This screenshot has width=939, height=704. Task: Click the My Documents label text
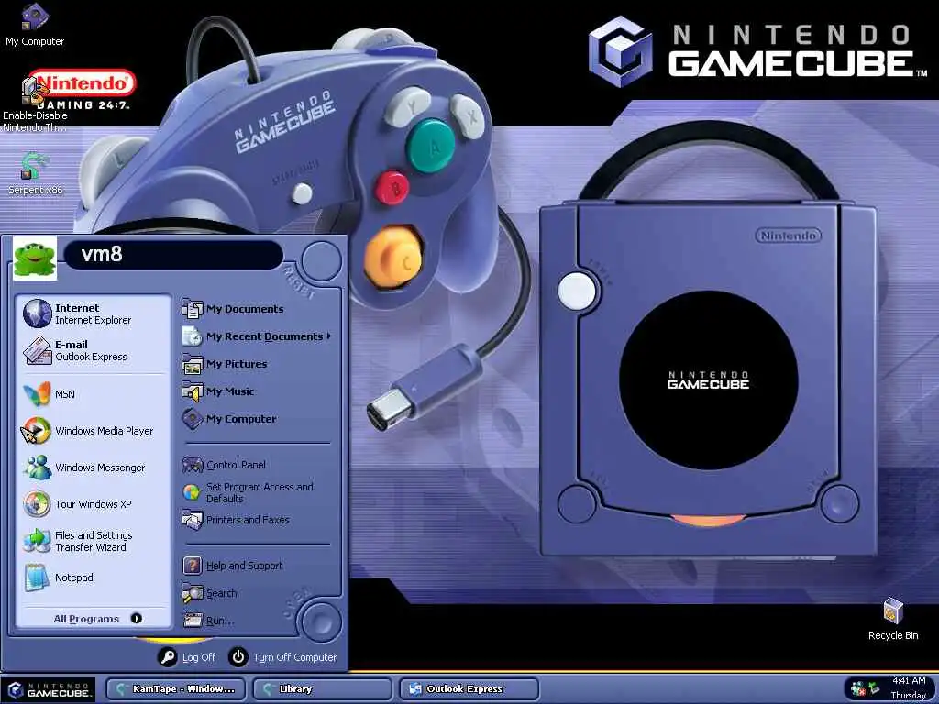coord(245,309)
